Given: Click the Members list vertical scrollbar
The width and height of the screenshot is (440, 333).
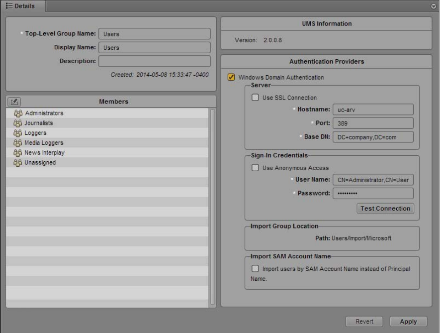Looking at the screenshot, I should [212, 208].
